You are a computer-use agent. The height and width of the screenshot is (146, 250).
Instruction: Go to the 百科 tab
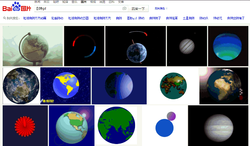click(x=111, y=2)
